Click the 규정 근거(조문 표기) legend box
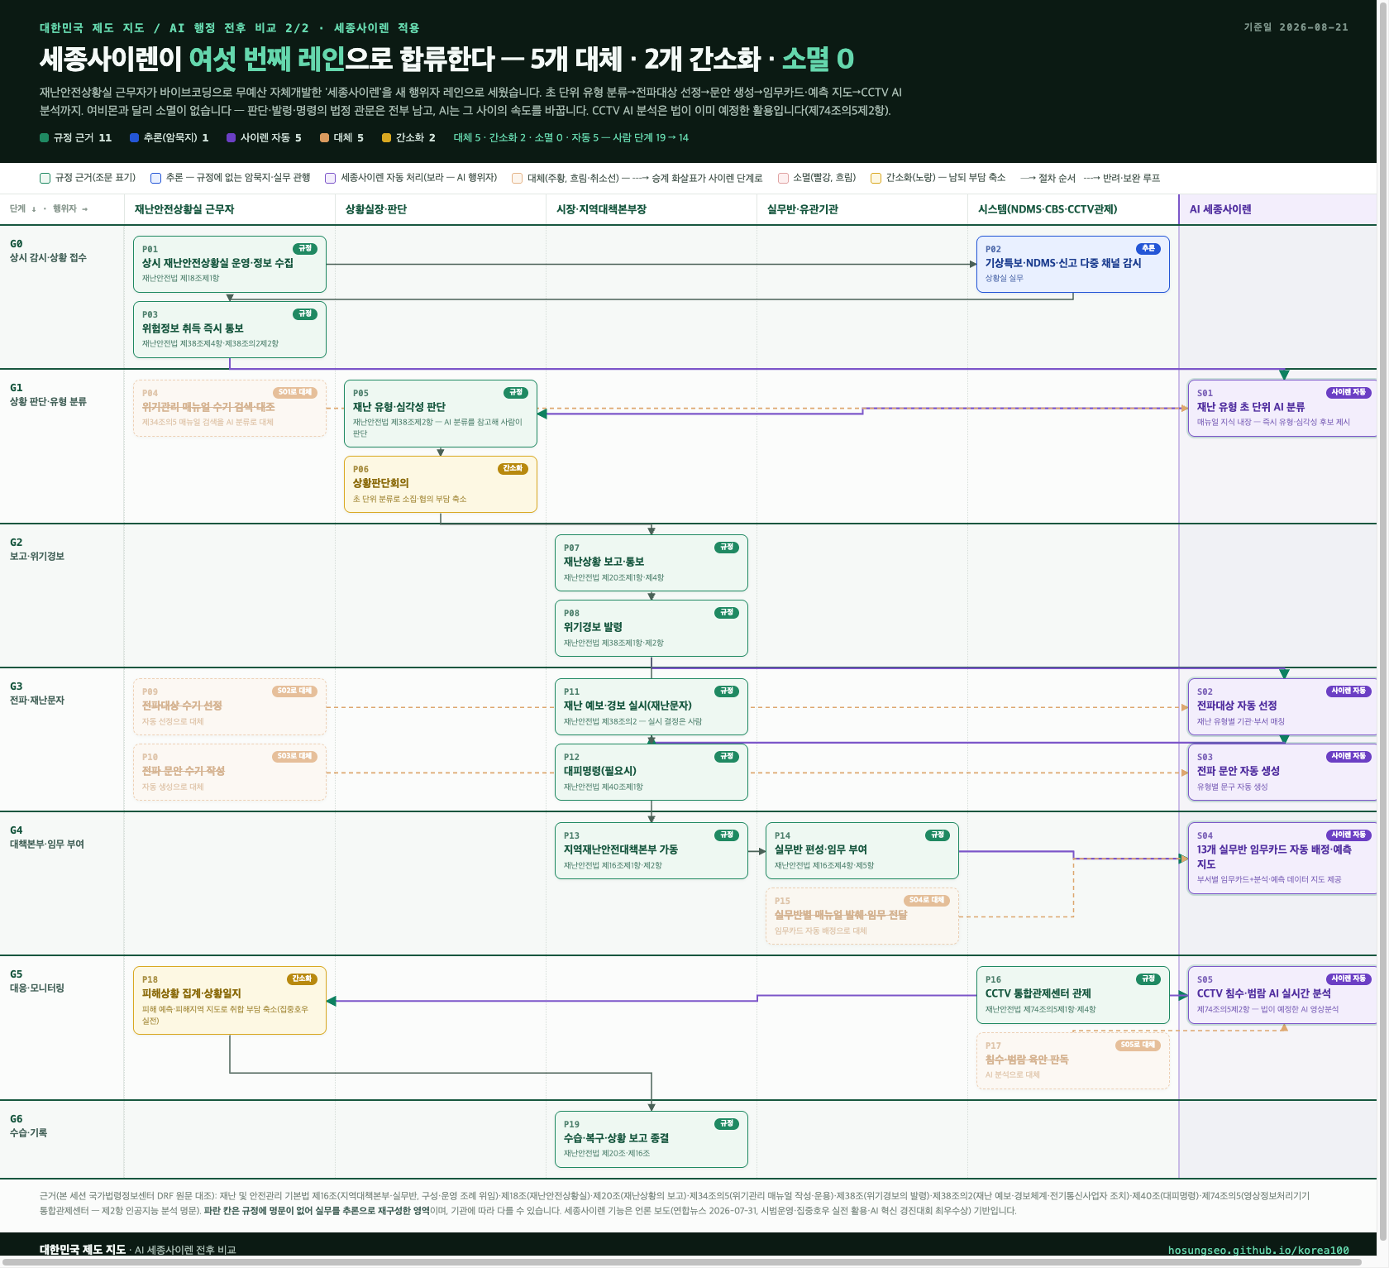 [x=45, y=178]
